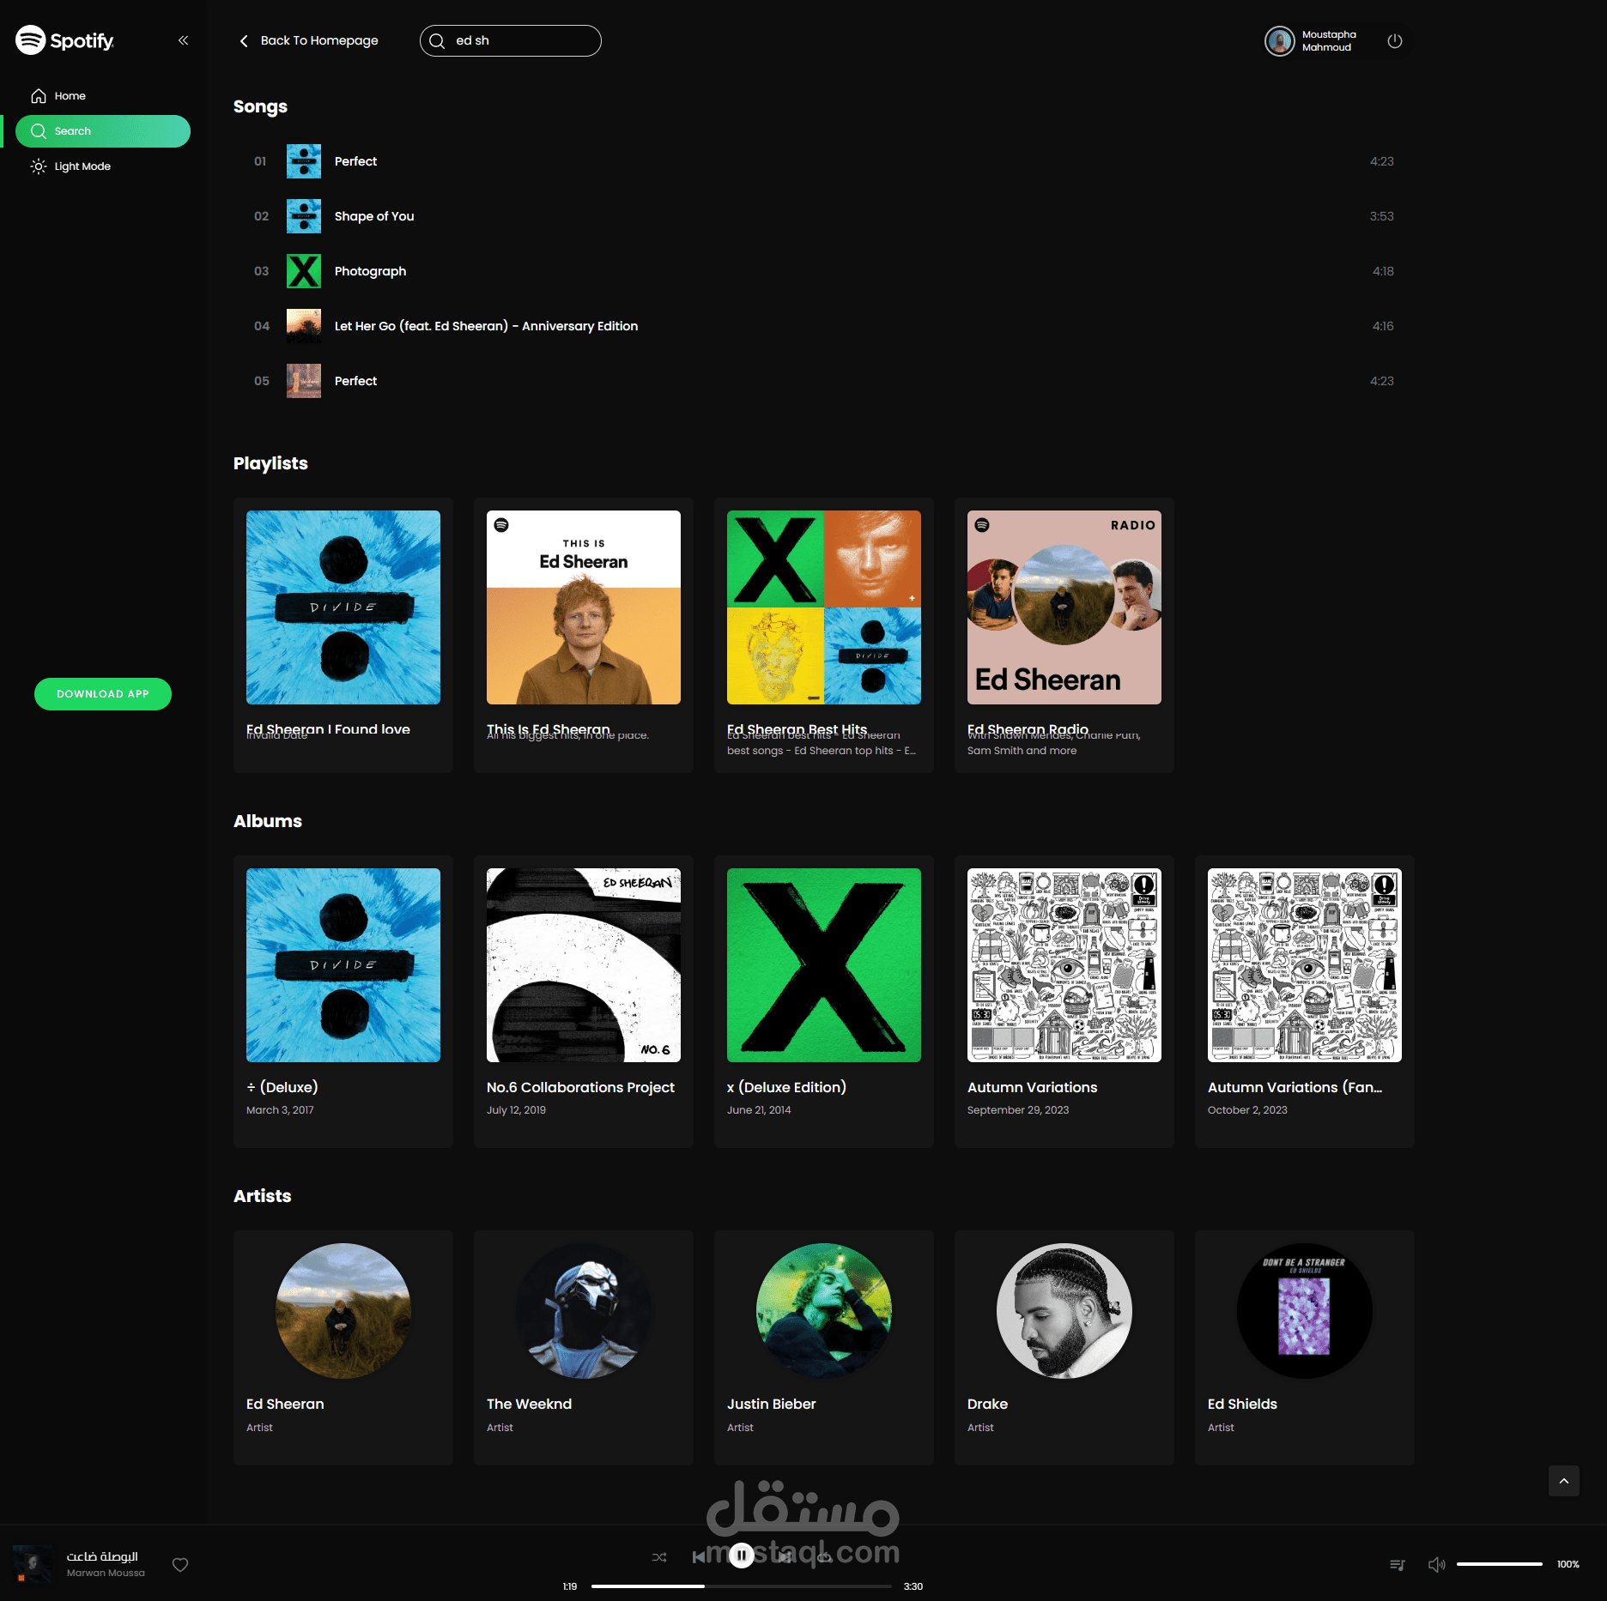Open This Is Ed Sheeran playlist
The height and width of the screenshot is (1601, 1607).
pyautogui.click(x=584, y=635)
